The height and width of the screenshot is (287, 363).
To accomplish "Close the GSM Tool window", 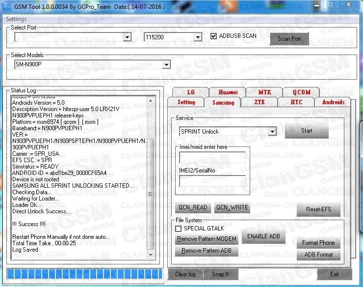I will [348, 4].
